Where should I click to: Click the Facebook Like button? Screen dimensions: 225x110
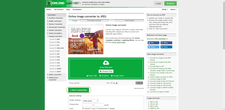[153, 43]
